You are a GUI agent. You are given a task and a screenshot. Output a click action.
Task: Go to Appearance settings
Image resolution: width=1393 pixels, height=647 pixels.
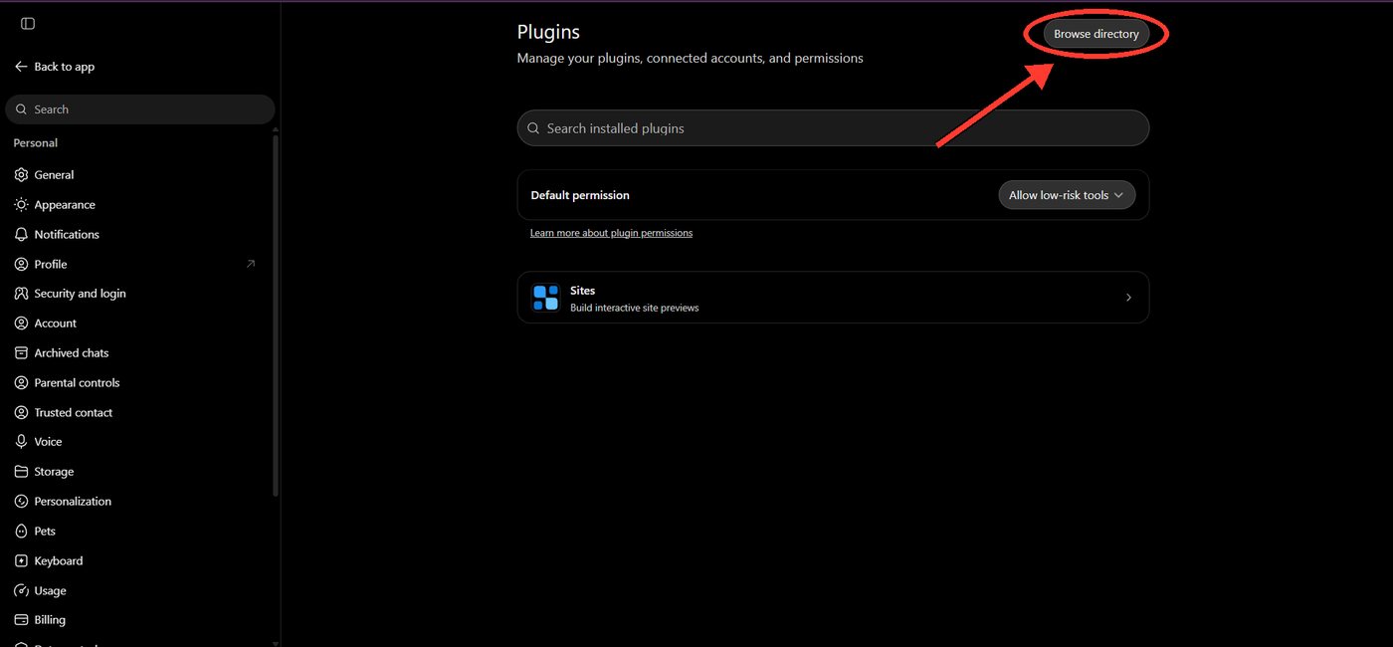point(139,205)
